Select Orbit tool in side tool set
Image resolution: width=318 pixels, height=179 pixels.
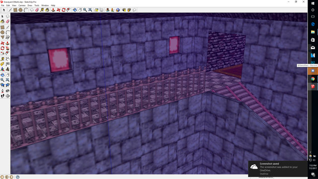(x=2, y=75)
